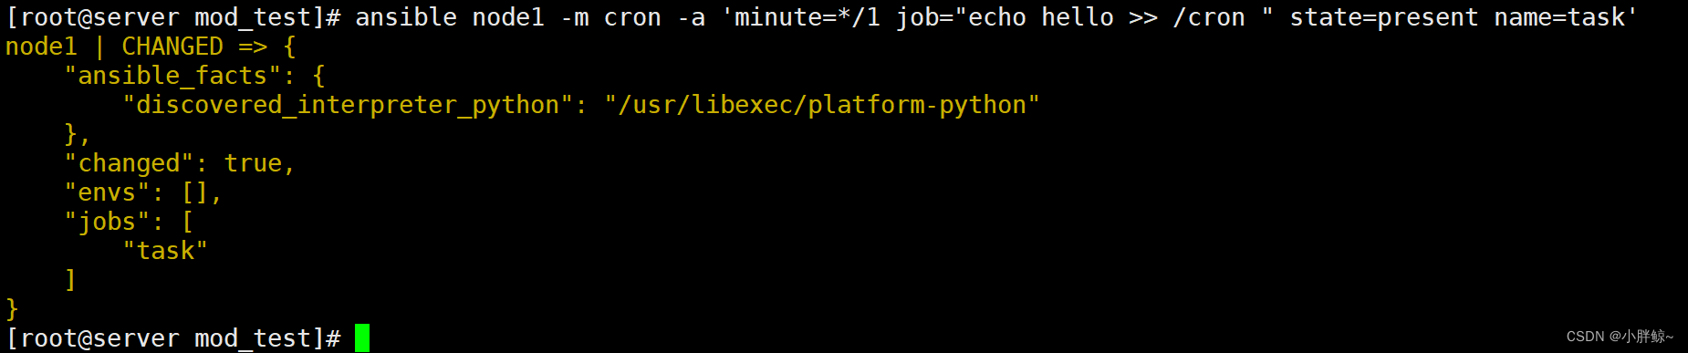
Task: Click the 'envs' key
Action: tap(107, 192)
